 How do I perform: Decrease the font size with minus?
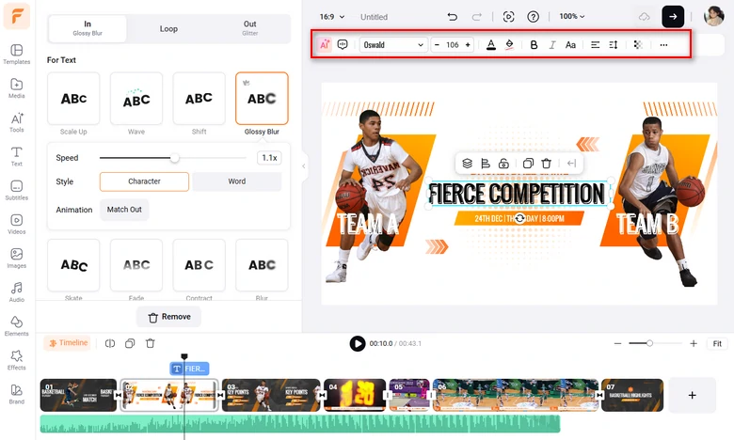pyautogui.click(x=437, y=45)
